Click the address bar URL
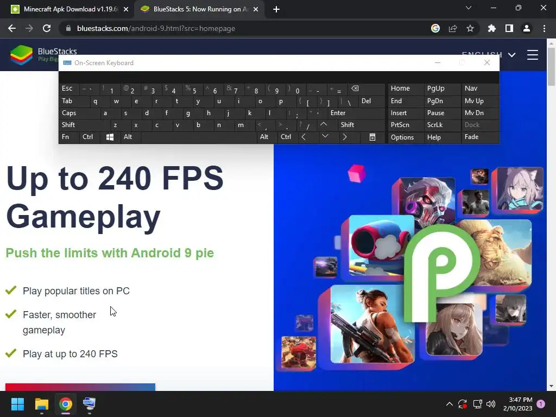This screenshot has width=556, height=417. coord(156,28)
